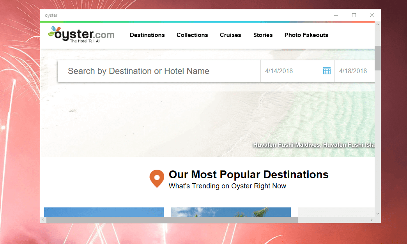Click the horizontal scrollbar right arrow

(372, 220)
